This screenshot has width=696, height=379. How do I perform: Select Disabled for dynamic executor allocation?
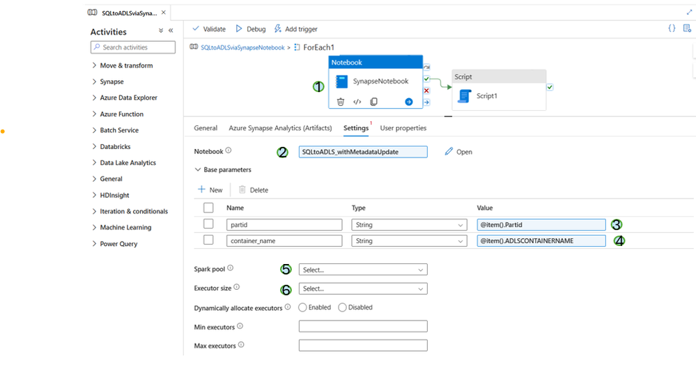click(x=342, y=307)
